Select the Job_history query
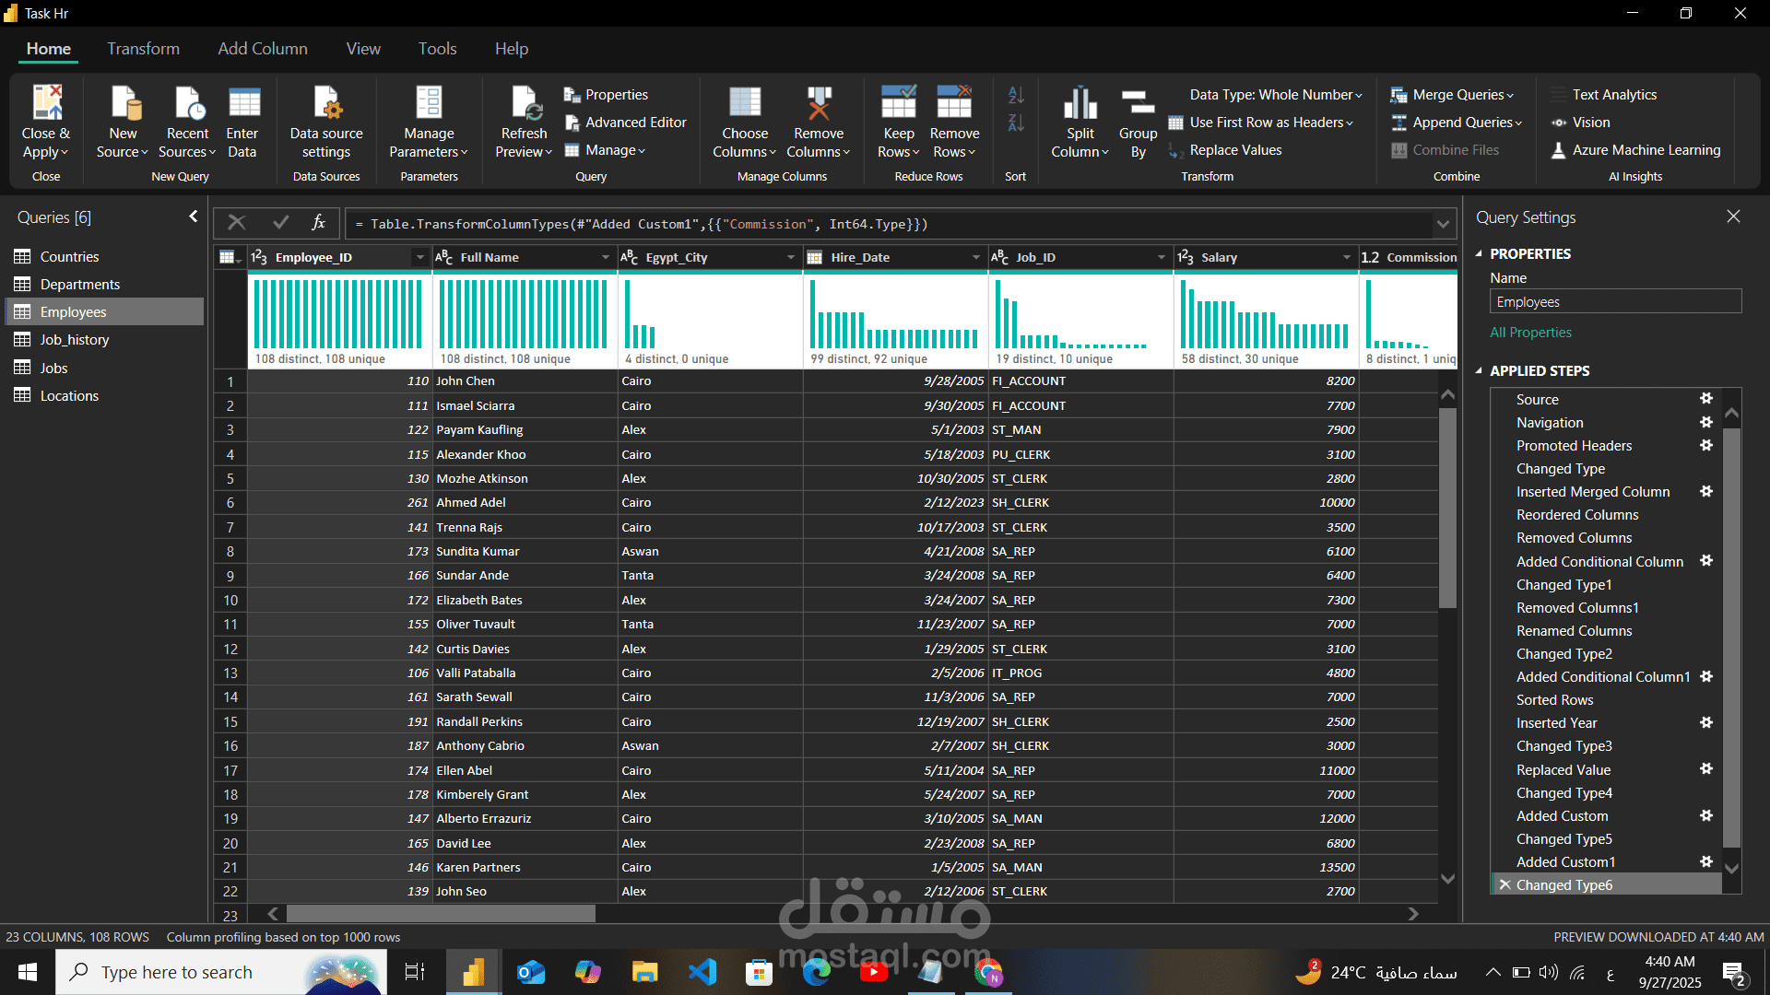The height and width of the screenshot is (995, 1770). (74, 340)
